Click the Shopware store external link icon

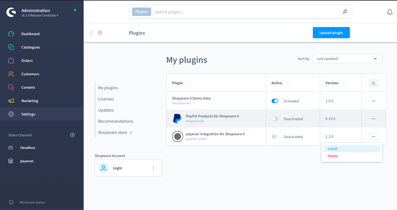tap(131, 133)
